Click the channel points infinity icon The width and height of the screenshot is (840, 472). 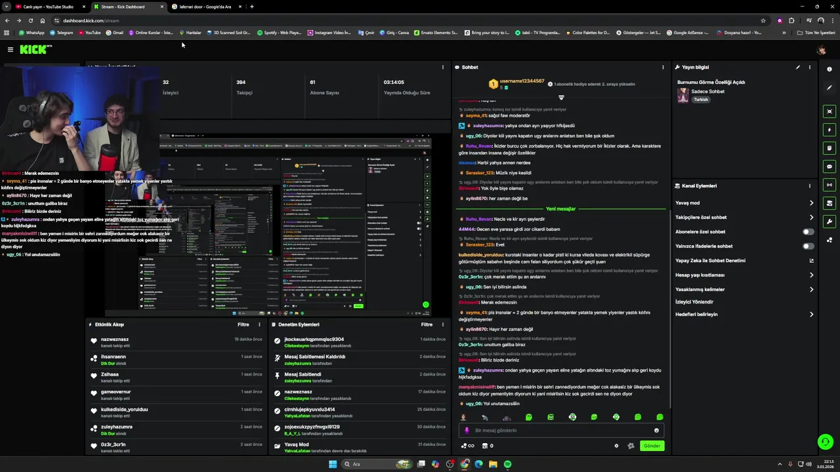(x=468, y=446)
